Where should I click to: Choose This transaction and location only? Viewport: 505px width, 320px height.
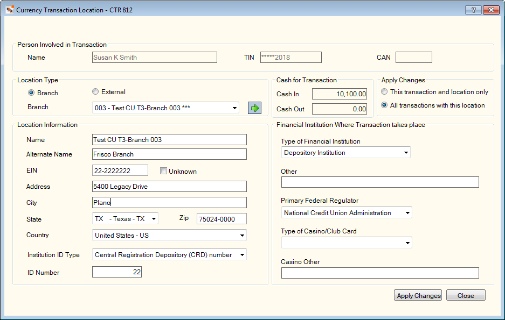[x=384, y=91]
